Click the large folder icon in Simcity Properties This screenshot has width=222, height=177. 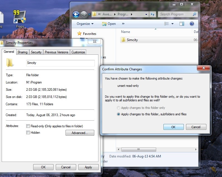10,63
